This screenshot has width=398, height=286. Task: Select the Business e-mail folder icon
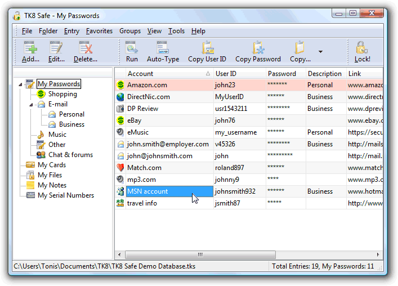tap(52, 124)
